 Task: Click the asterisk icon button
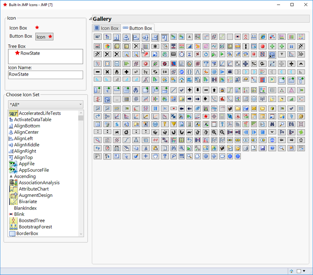(x=155, y=46)
